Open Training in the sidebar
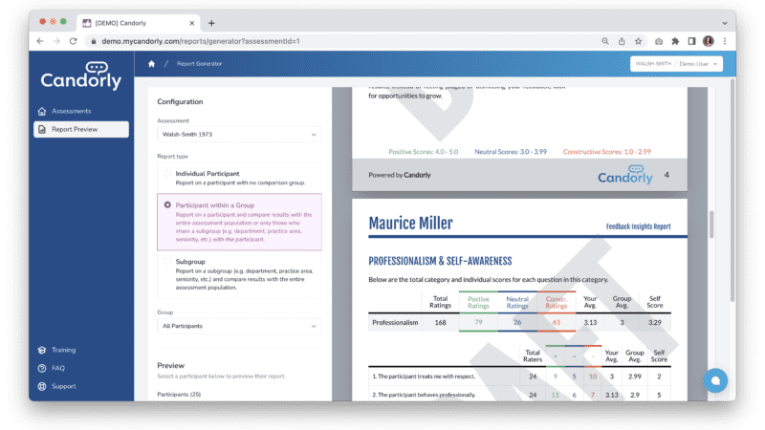Viewport: 765px width, 430px height. point(63,350)
